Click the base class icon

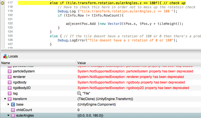[13, 104]
